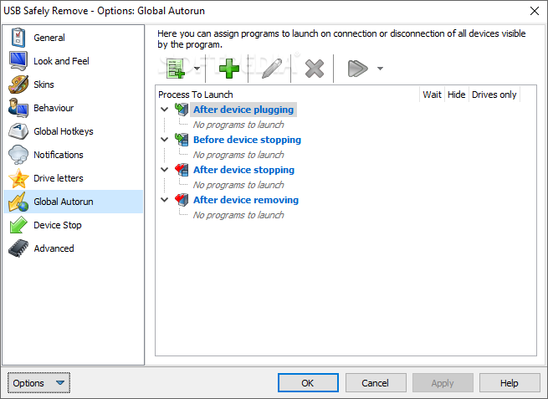Click the Notifications cloud icon
Image resolution: width=548 pixels, height=399 pixels.
18,155
